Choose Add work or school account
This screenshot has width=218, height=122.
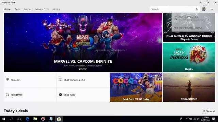click(x=188, y=28)
